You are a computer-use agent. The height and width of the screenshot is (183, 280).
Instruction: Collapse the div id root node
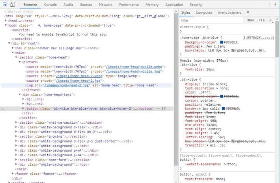(9, 43)
